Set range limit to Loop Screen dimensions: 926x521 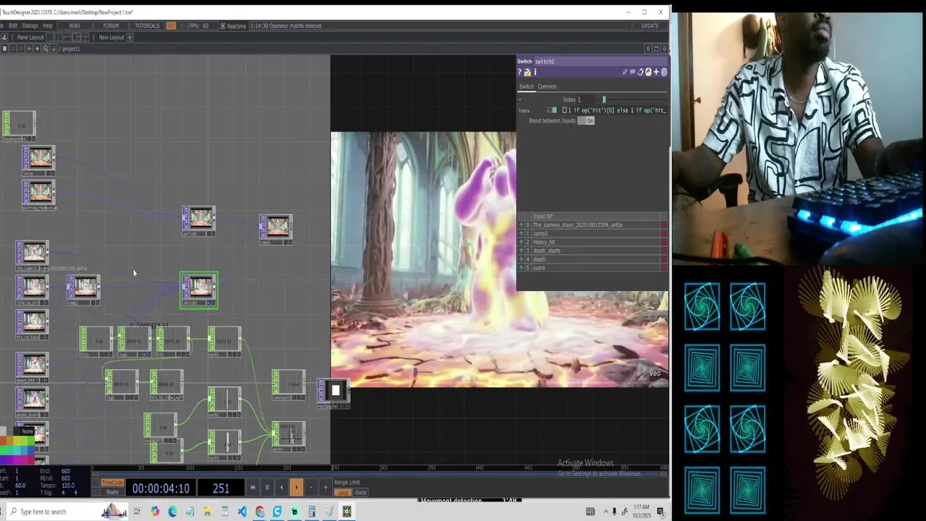pyautogui.click(x=343, y=492)
